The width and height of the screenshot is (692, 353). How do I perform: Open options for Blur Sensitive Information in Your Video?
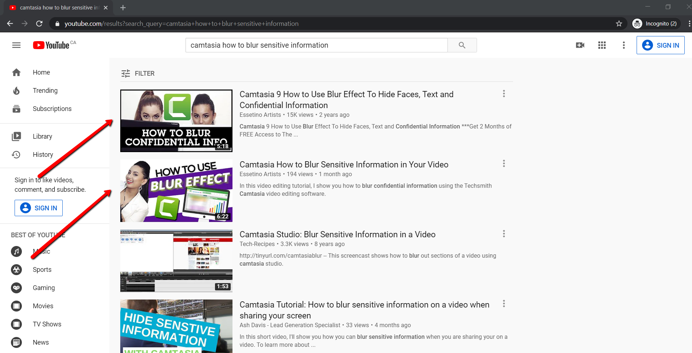504,164
